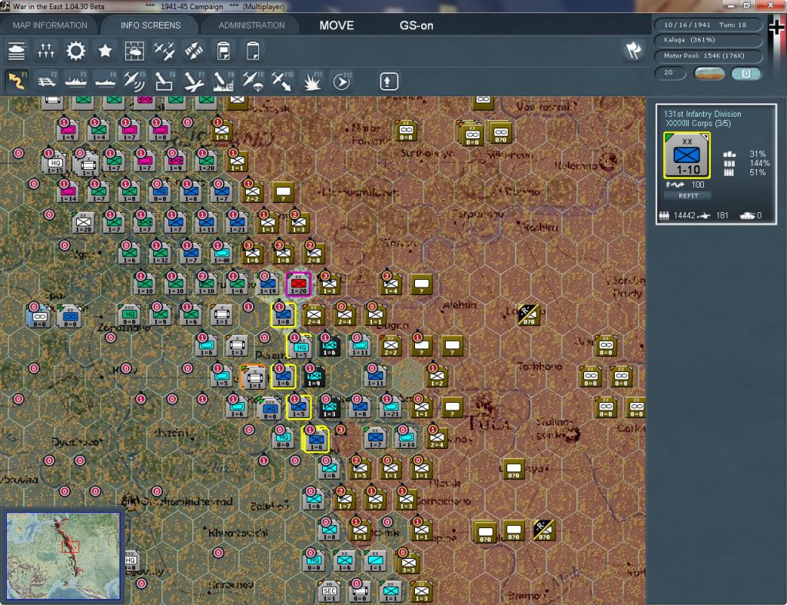Select the F3 Naval transport mode
This screenshot has height=605, width=787.
pos(76,81)
